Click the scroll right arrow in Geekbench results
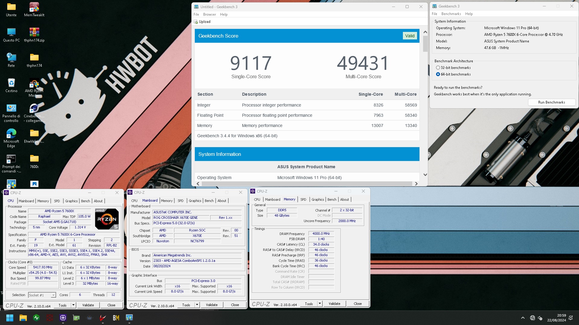The width and height of the screenshot is (579, 325). coord(416,184)
